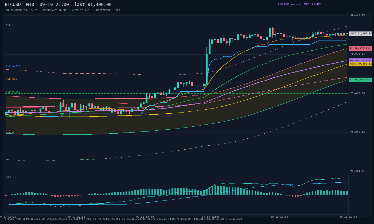This screenshot has height=224, width=374.
Task: Click the 72,524.12 price axis label
Action: (358, 171)
